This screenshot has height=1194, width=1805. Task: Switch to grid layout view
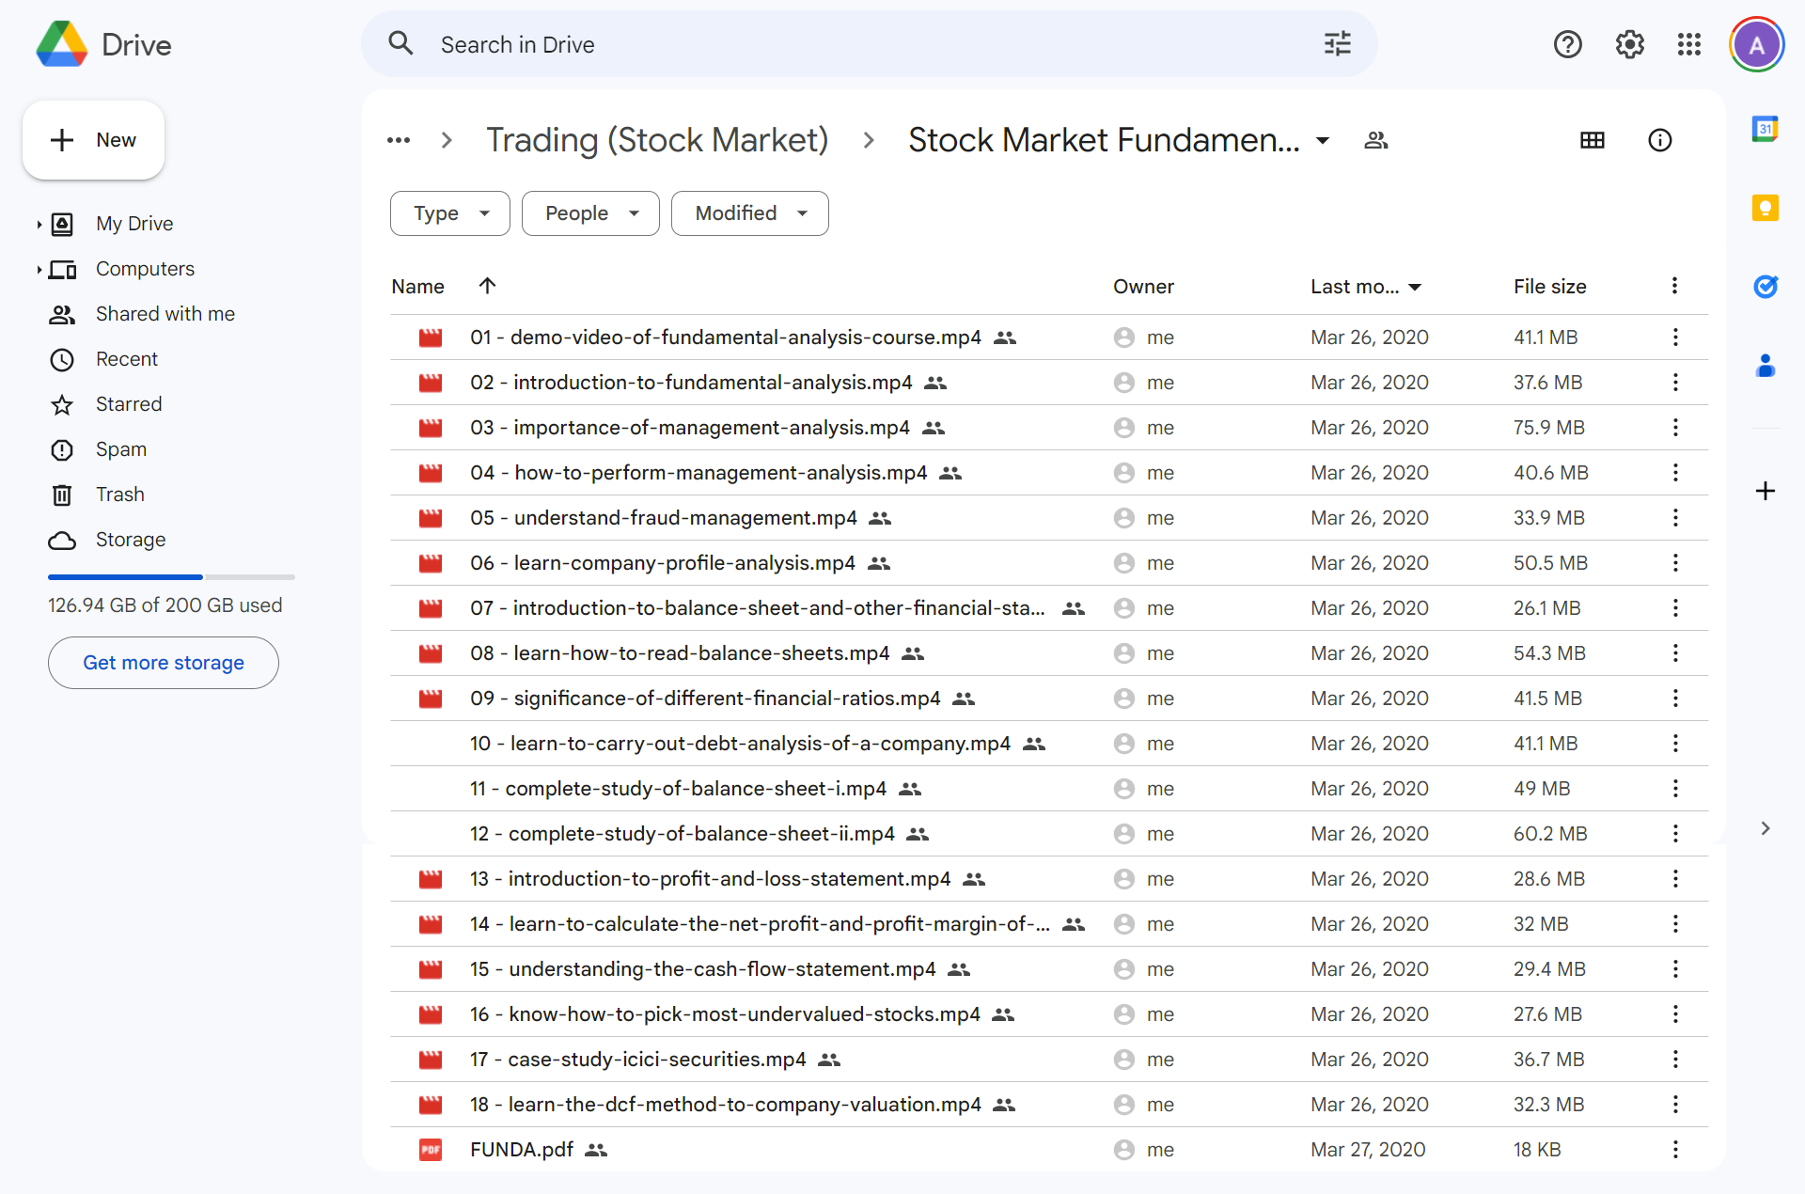click(x=1592, y=140)
